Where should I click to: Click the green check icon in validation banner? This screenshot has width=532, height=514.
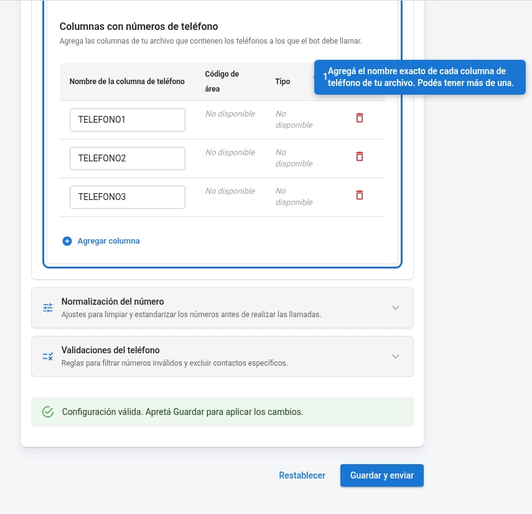(48, 412)
